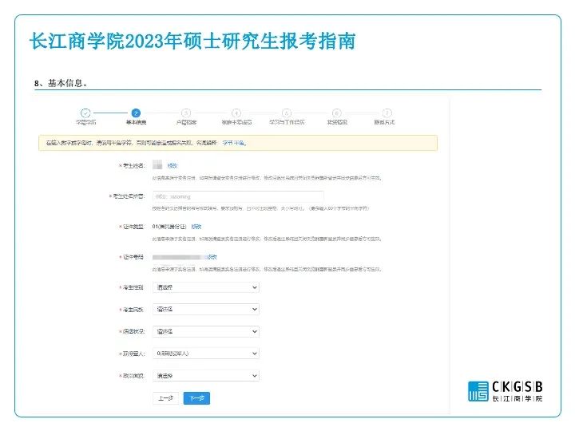Click the 基本信息 step label
The width and height of the screenshot is (575, 431).
(x=136, y=122)
